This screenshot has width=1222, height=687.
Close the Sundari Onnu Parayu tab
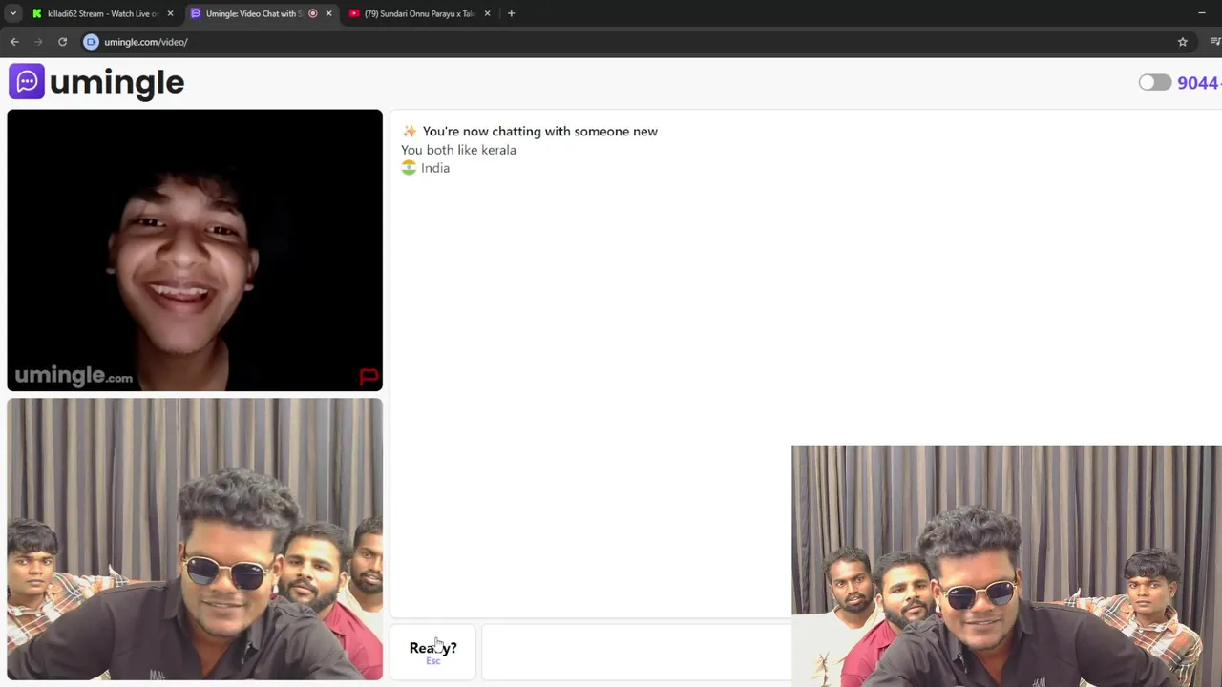pyautogui.click(x=487, y=13)
